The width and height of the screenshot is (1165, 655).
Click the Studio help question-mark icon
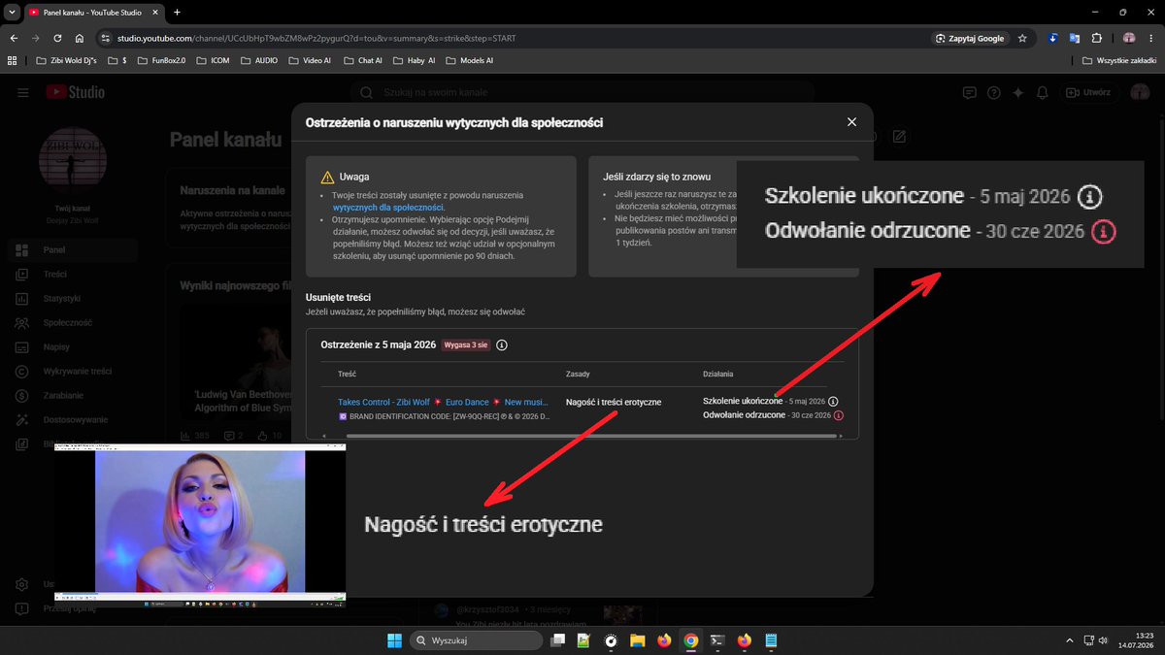pos(993,92)
